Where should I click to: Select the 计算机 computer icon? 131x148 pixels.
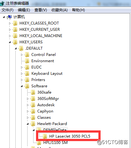pyautogui.click(x=9, y=17)
